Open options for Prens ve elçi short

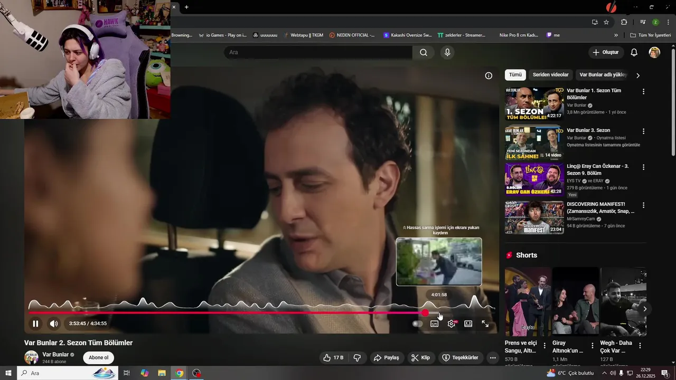(x=544, y=346)
